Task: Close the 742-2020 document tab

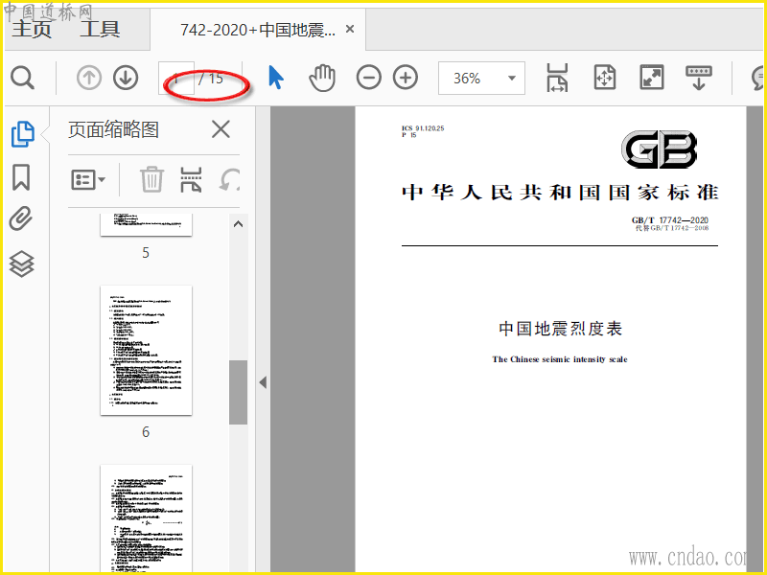Action: 350,30
